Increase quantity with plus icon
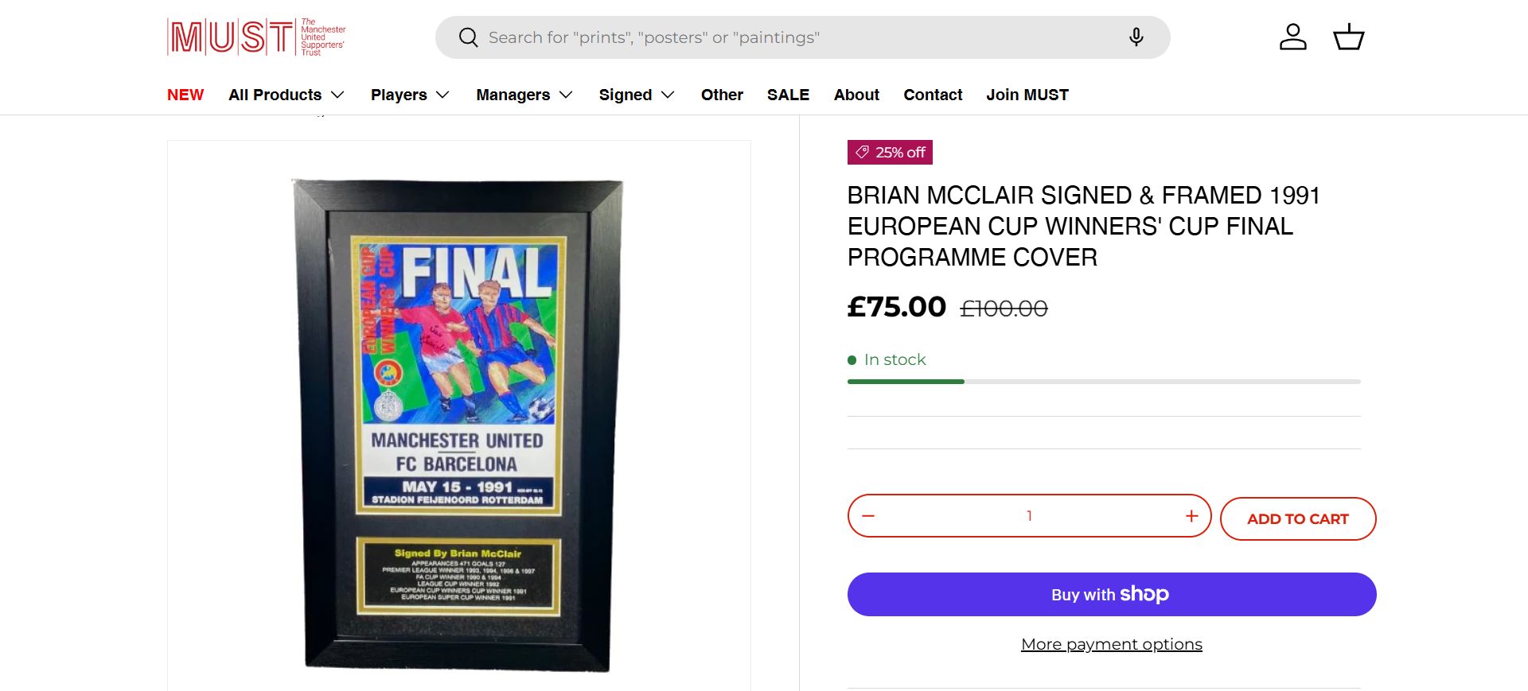 [x=1191, y=516]
